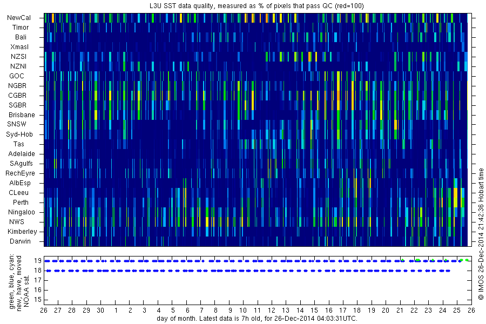Click the Brisbane row label
Image resolution: width=486 pixels, height=324 pixels.
22,114
